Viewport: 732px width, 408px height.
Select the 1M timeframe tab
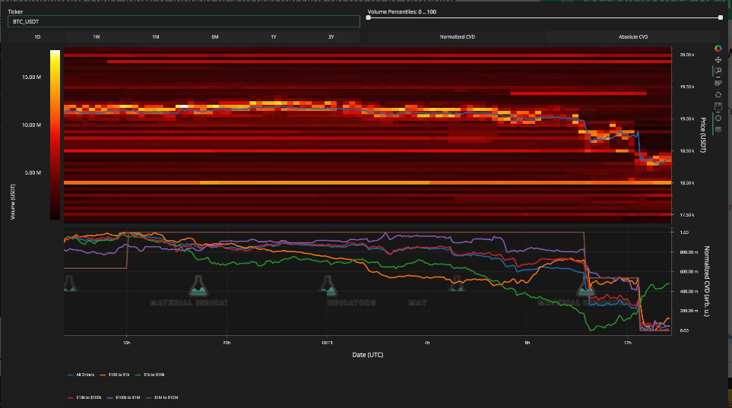(155, 36)
